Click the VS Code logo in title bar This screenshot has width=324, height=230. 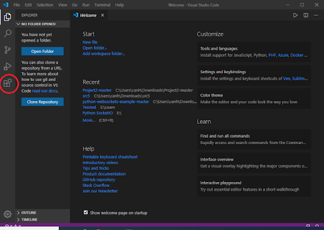click(6, 4)
